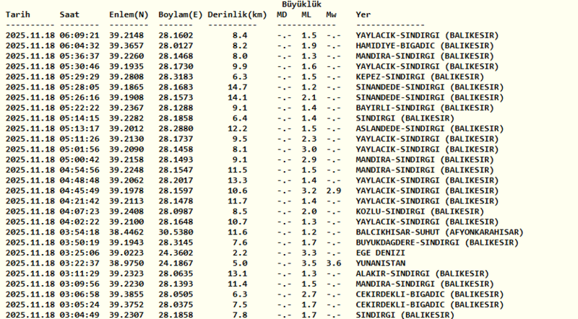Image resolution: width=578 pixels, height=319 pixels.
Task: Click longitude 28.1648
Action: pos(176,222)
